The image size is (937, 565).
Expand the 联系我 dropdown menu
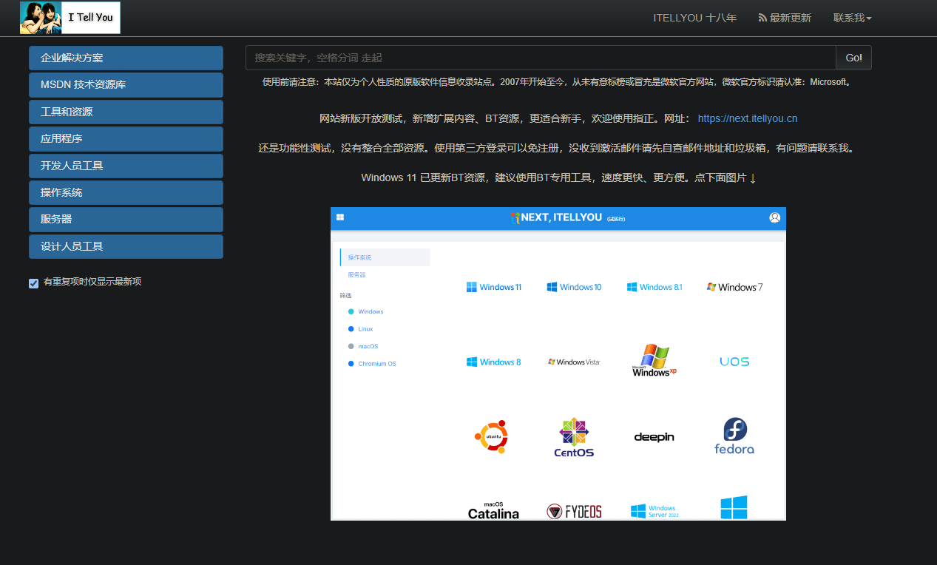point(853,18)
